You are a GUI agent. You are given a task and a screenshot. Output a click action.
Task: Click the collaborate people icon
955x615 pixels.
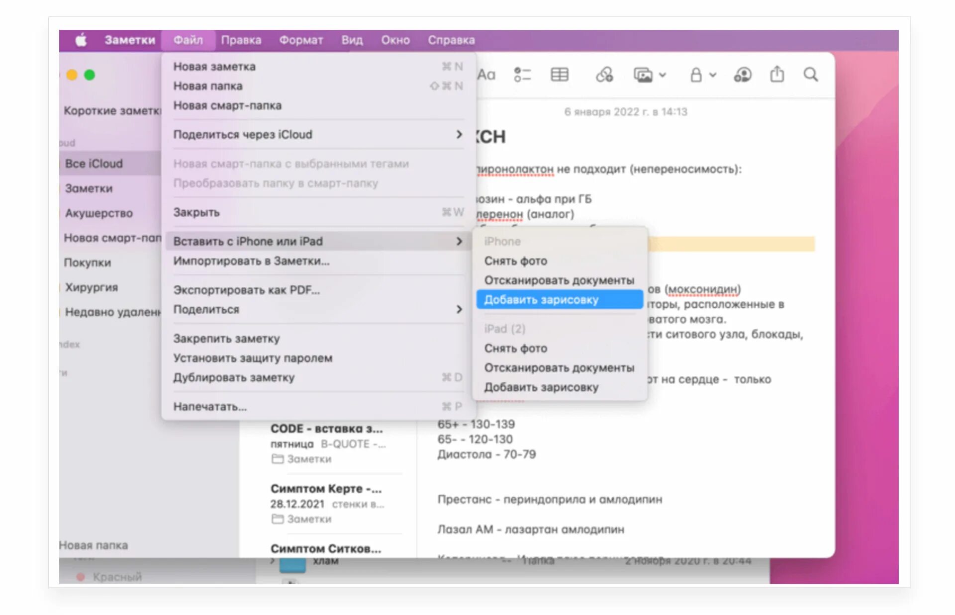click(x=742, y=75)
